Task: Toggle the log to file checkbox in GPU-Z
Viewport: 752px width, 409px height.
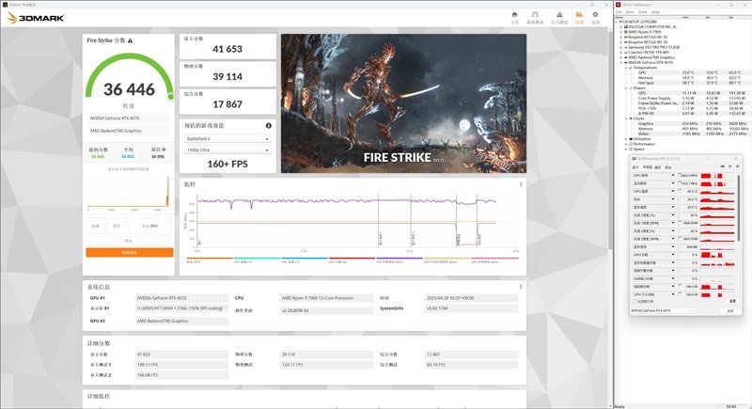Action: [635, 302]
